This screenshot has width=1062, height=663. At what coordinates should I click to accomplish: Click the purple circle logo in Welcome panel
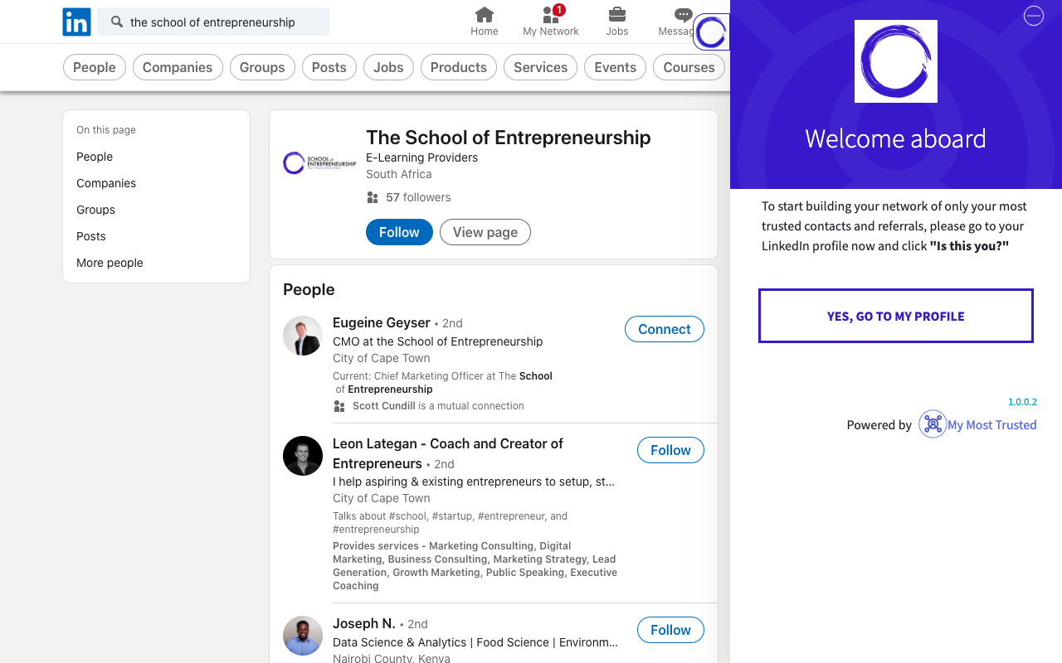coord(896,61)
